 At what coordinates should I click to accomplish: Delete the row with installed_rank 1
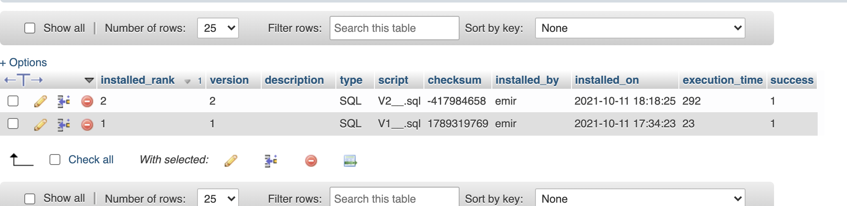pyautogui.click(x=87, y=124)
